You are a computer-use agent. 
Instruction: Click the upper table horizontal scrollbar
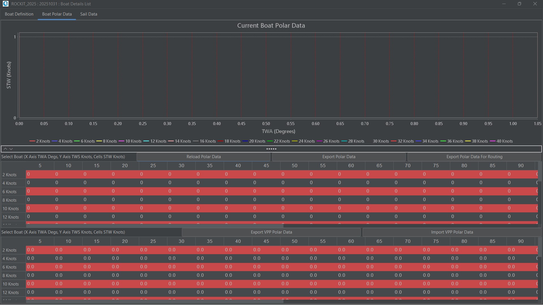(155, 226)
